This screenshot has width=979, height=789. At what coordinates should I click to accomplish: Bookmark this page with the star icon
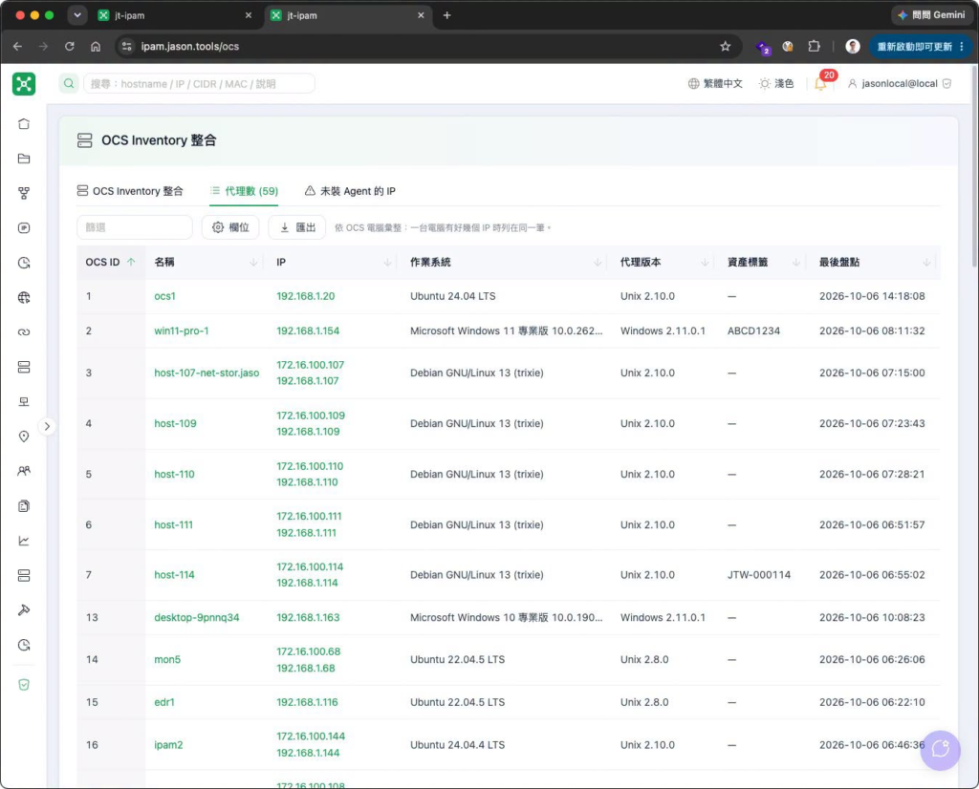pyautogui.click(x=725, y=46)
